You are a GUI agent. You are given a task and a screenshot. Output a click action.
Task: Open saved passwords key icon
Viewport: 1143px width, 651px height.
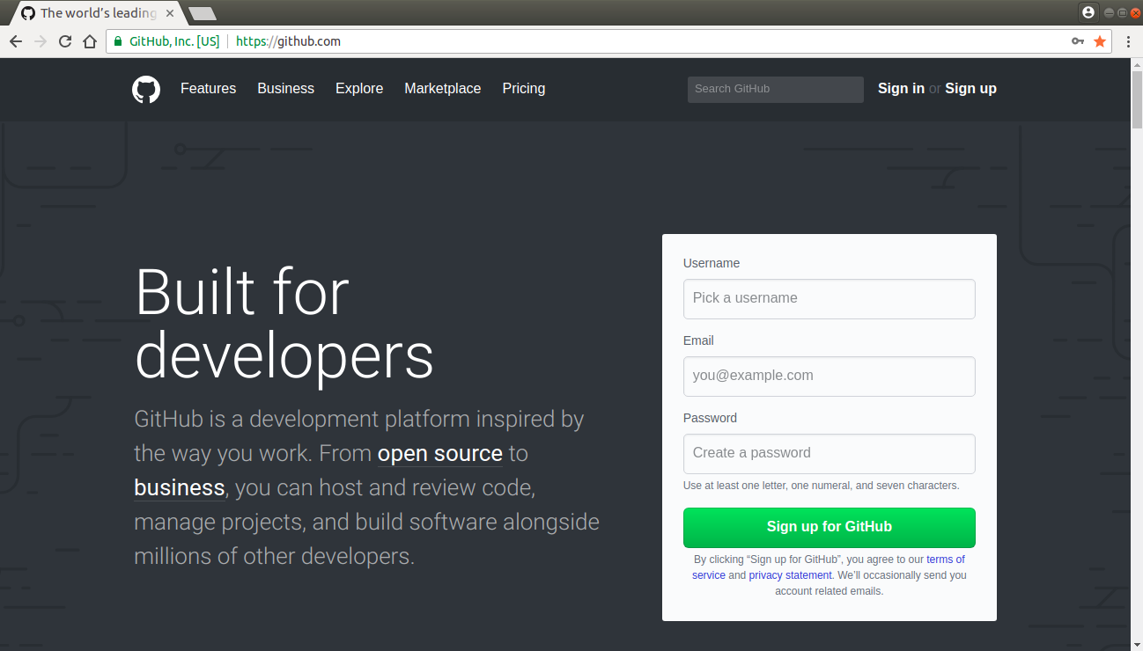pyautogui.click(x=1078, y=41)
